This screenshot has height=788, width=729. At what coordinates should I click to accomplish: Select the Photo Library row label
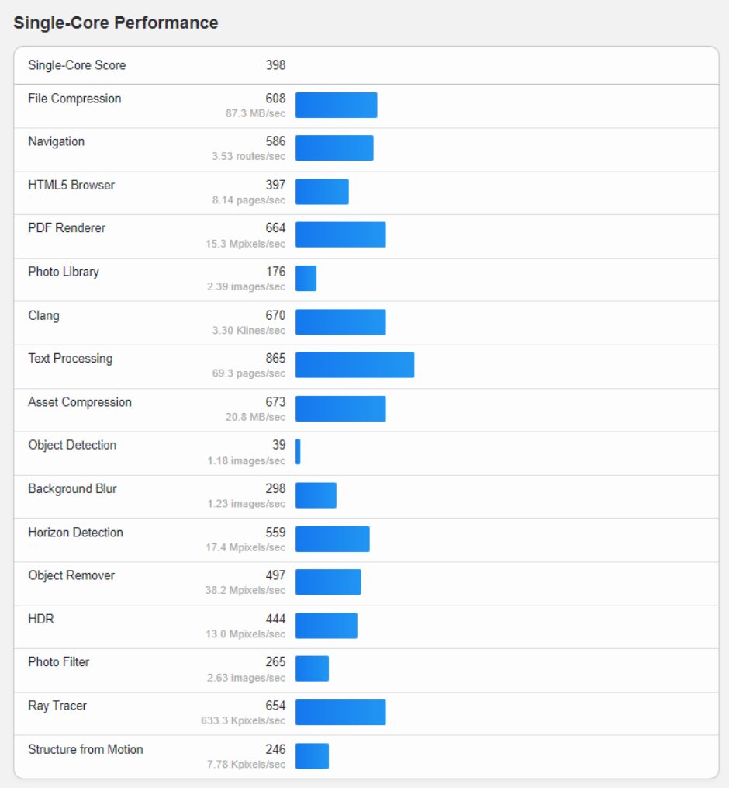point(64,272)
